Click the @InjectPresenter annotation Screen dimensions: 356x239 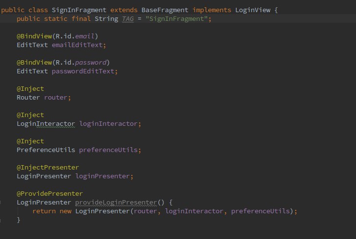[48, 167]
